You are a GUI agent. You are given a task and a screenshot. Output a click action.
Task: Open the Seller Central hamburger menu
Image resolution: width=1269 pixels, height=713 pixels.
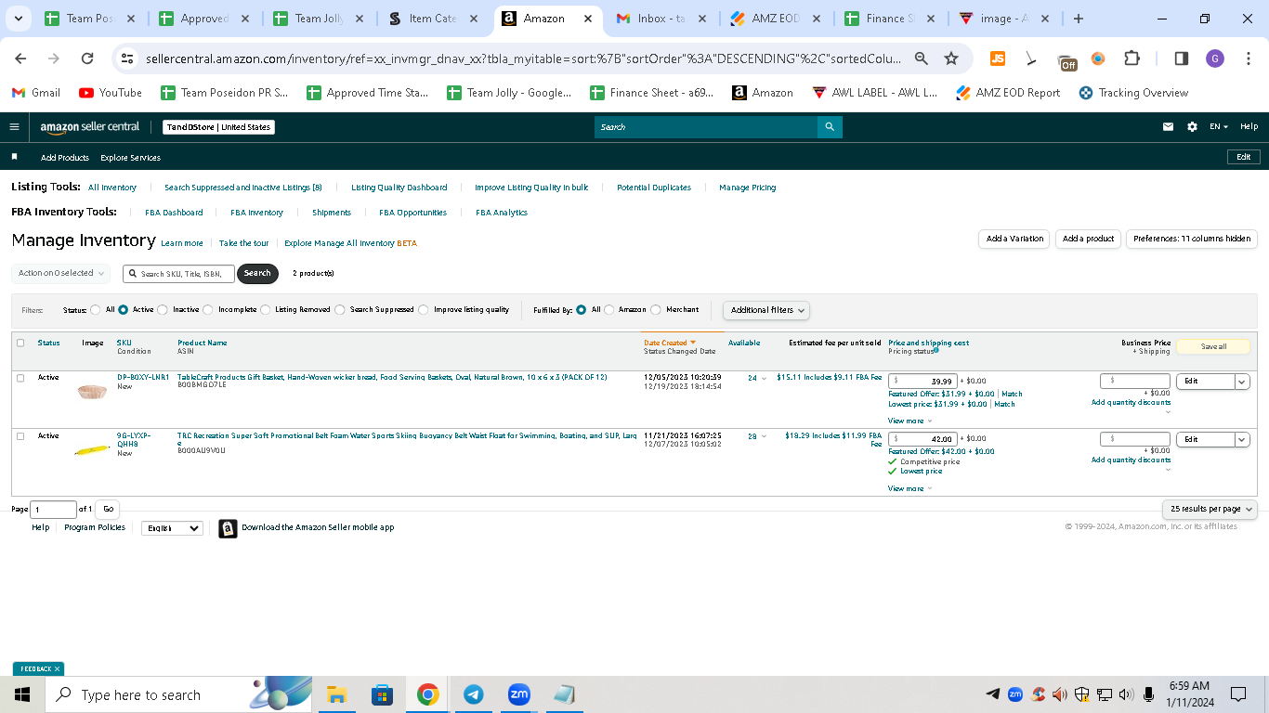(x=14, y=127)
